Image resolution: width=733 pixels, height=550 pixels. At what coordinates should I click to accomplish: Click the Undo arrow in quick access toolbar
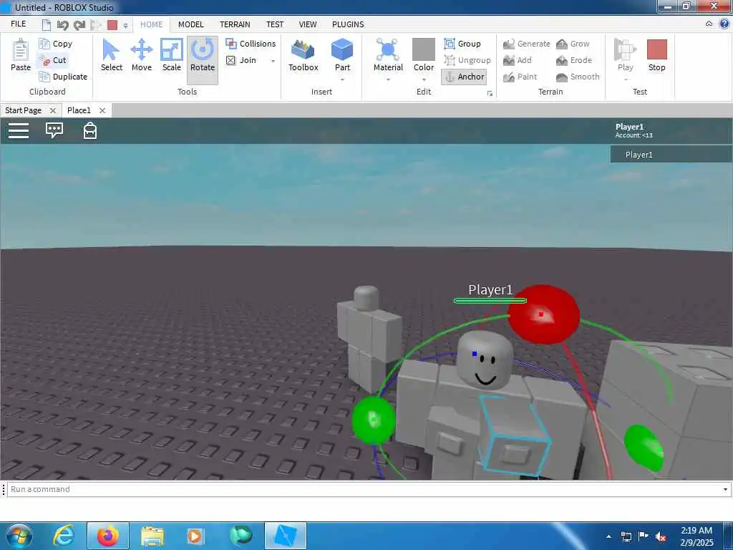click(x=62, y=25)
